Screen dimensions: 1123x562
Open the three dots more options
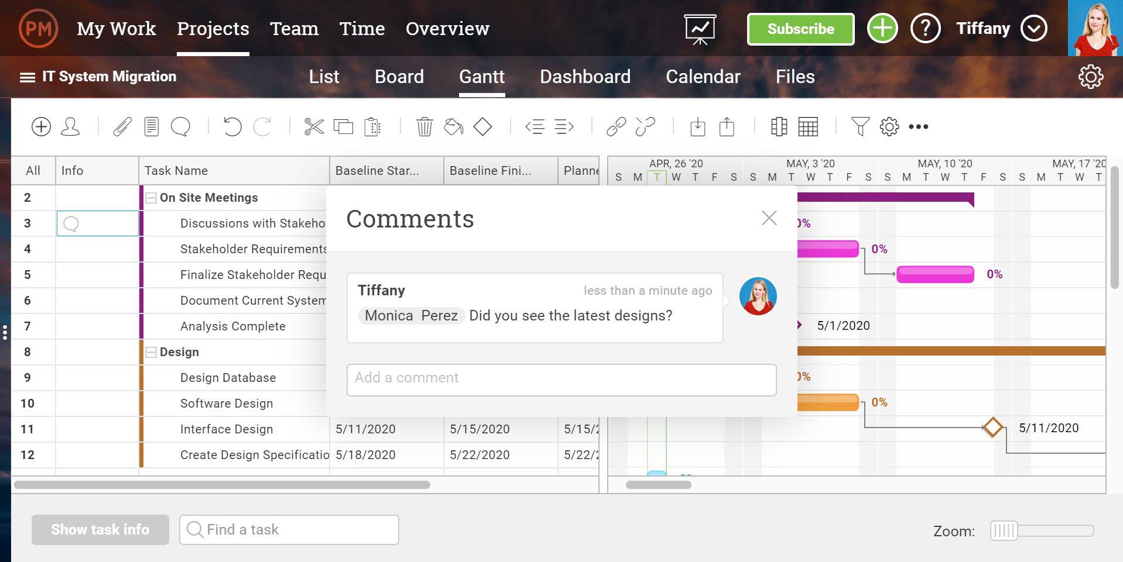tap(918, 126)
